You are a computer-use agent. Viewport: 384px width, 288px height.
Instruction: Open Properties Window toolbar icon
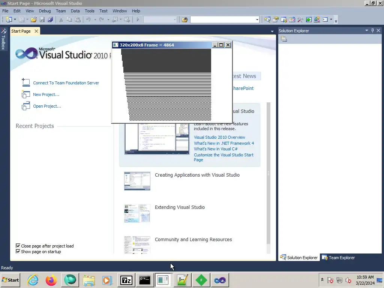point(276,19)
